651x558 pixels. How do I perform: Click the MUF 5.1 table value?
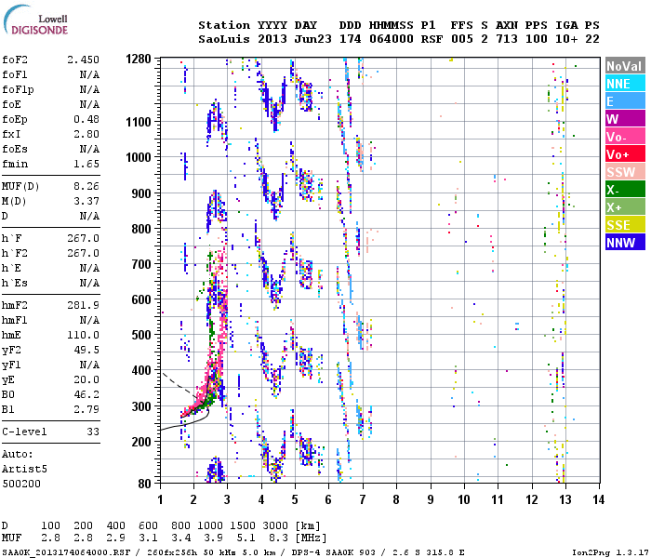[x=246, y=538]
